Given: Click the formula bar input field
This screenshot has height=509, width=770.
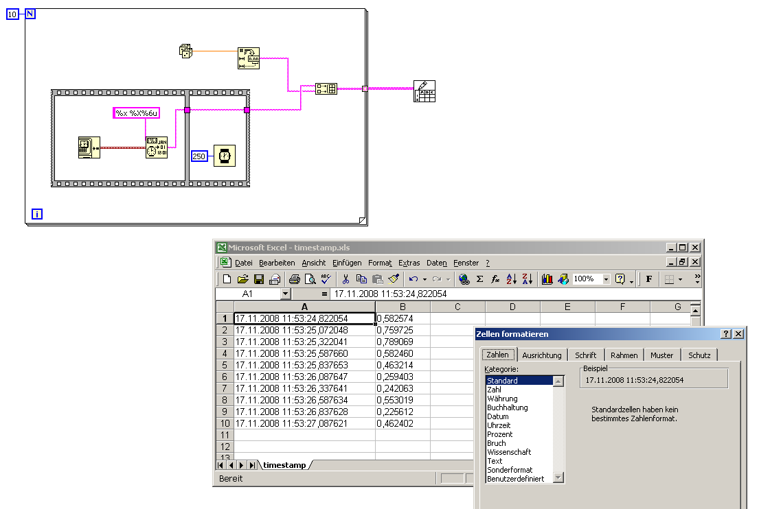Looking at the screenshot, I should coord(516,294).
